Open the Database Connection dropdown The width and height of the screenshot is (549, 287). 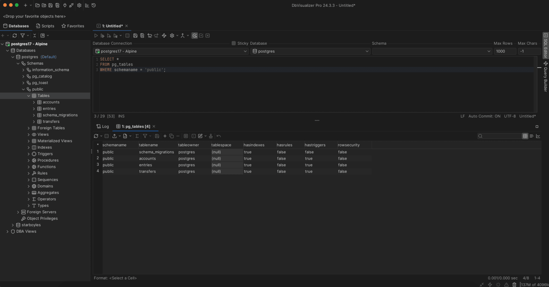point(170,51)
